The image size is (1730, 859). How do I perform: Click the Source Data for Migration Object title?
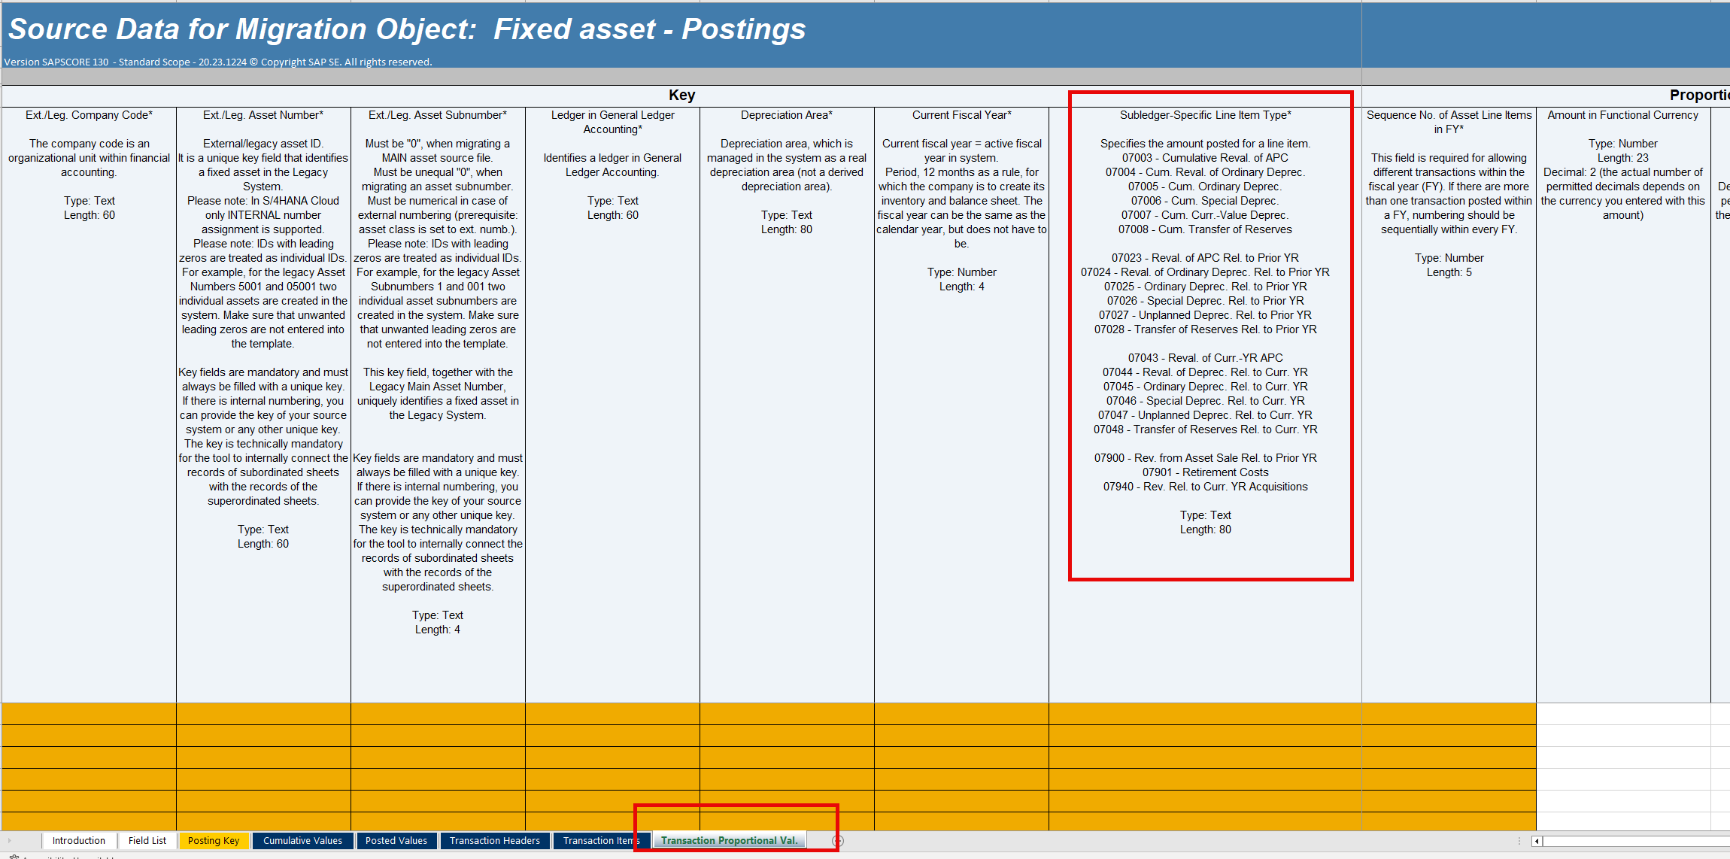pyautogui.click(x=407, y=29)
